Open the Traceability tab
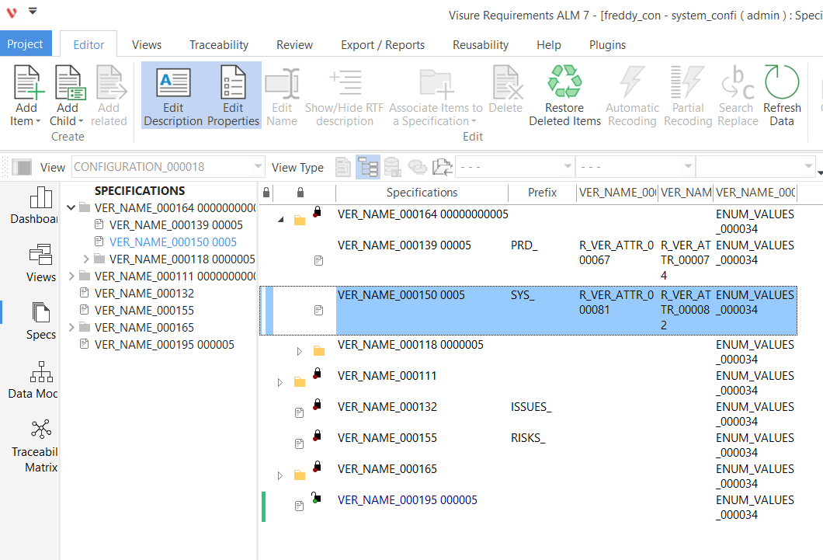 coord(219,44)
